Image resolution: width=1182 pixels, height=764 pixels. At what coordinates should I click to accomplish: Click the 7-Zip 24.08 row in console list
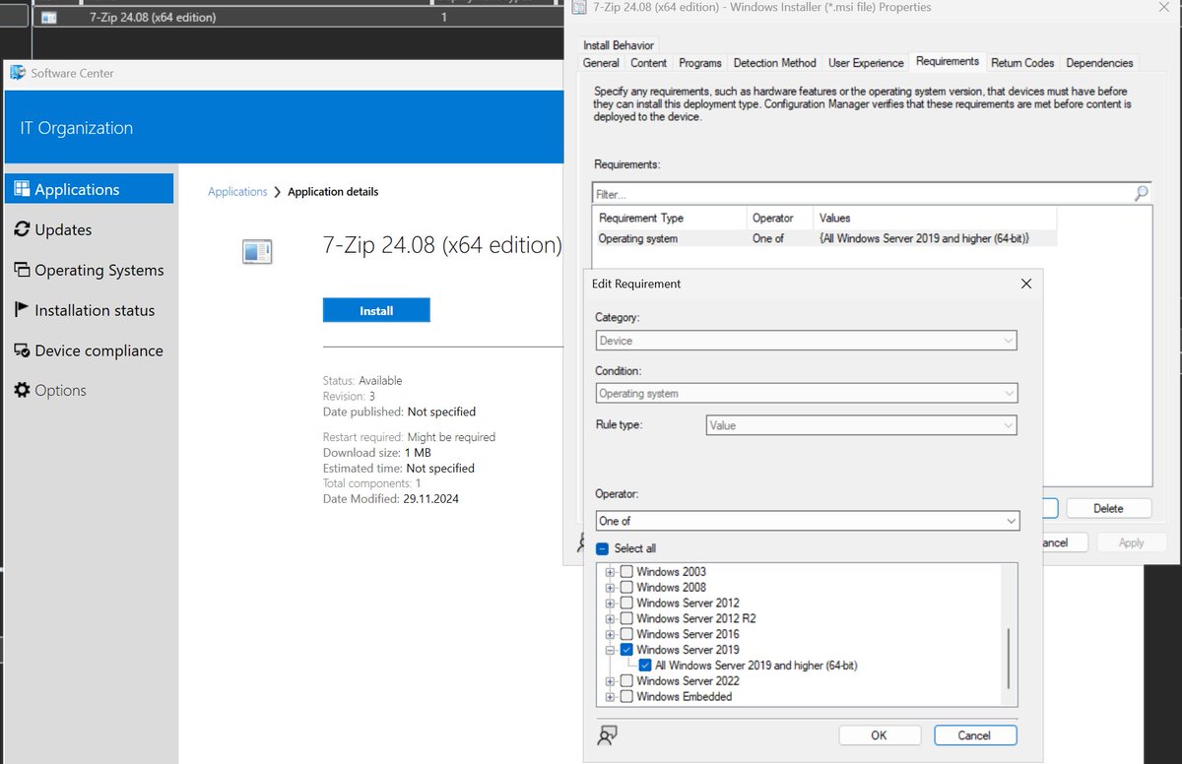pos(299,17)
